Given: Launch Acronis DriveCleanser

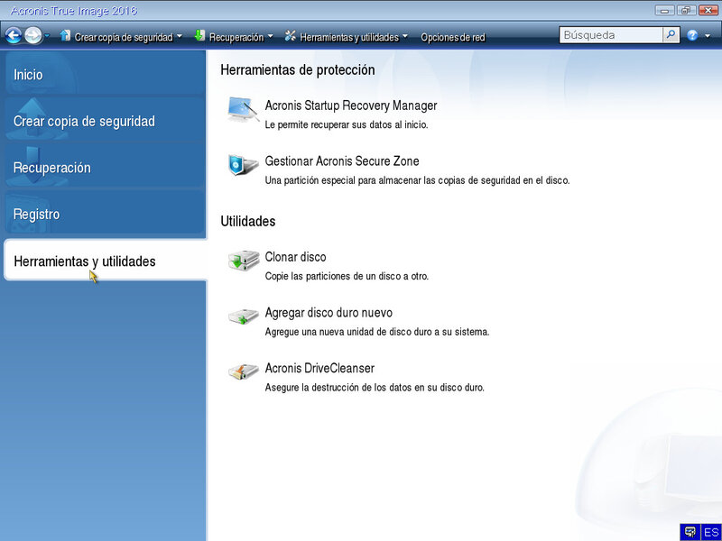Looking at the screenshot, I should click(x=319, y=368).
